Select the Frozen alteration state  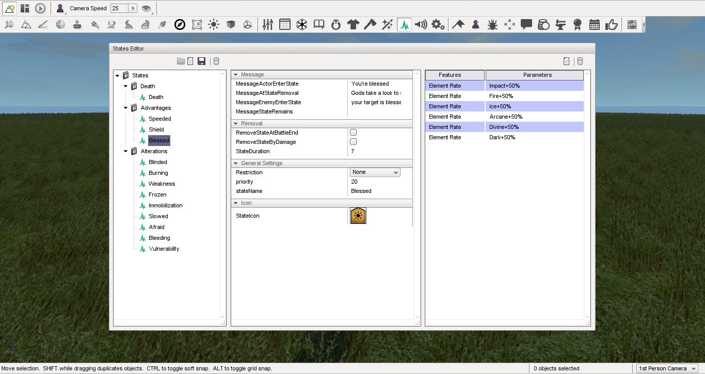(157, 194)
